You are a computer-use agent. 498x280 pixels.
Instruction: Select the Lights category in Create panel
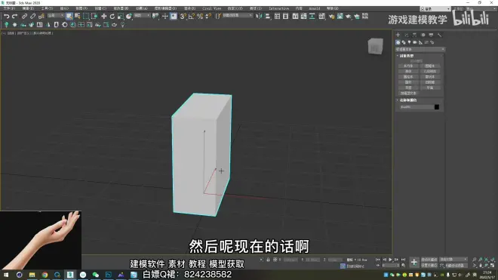click(x=410, y=42)
